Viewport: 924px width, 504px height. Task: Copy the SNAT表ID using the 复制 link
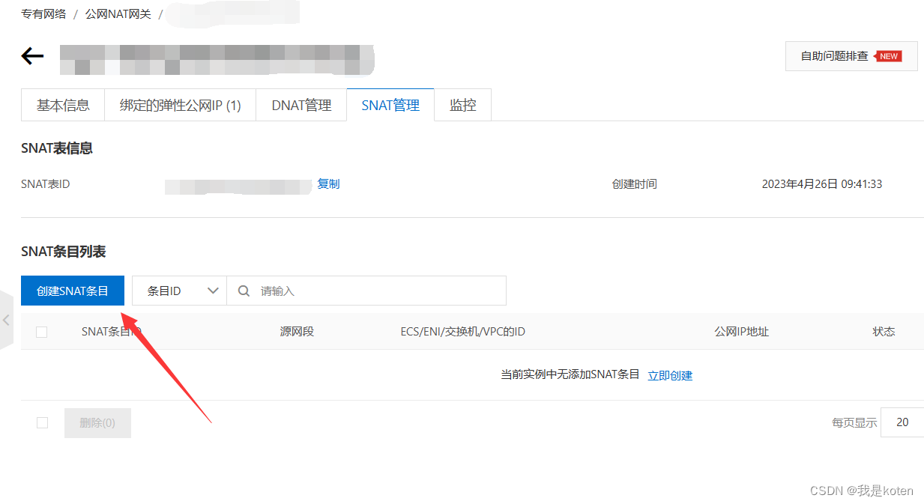329,183
